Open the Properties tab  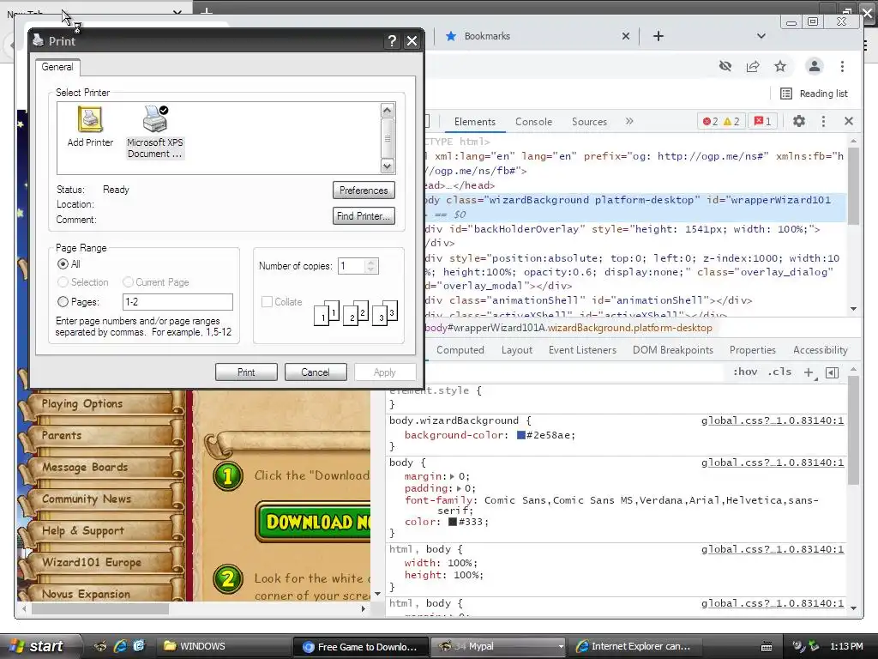[x=753, y=350]
